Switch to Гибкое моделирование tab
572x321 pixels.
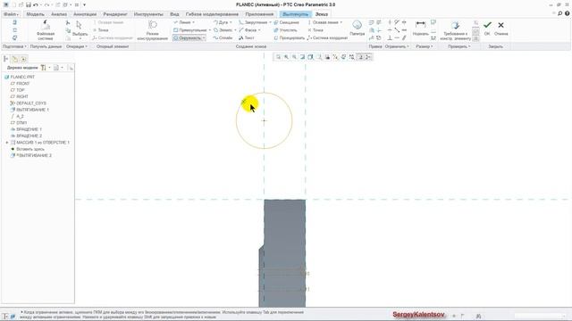pyautogui.click(x=212, y=14)
